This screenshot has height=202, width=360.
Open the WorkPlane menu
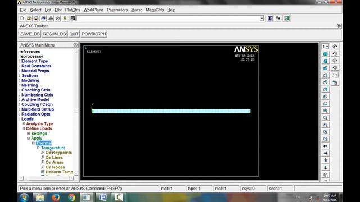tap(93, 10)
